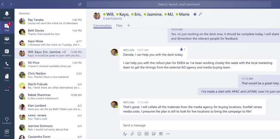Click Will Little's avatar on 10:57 AM message
This screenshot has height=139, width=280.
114,52
